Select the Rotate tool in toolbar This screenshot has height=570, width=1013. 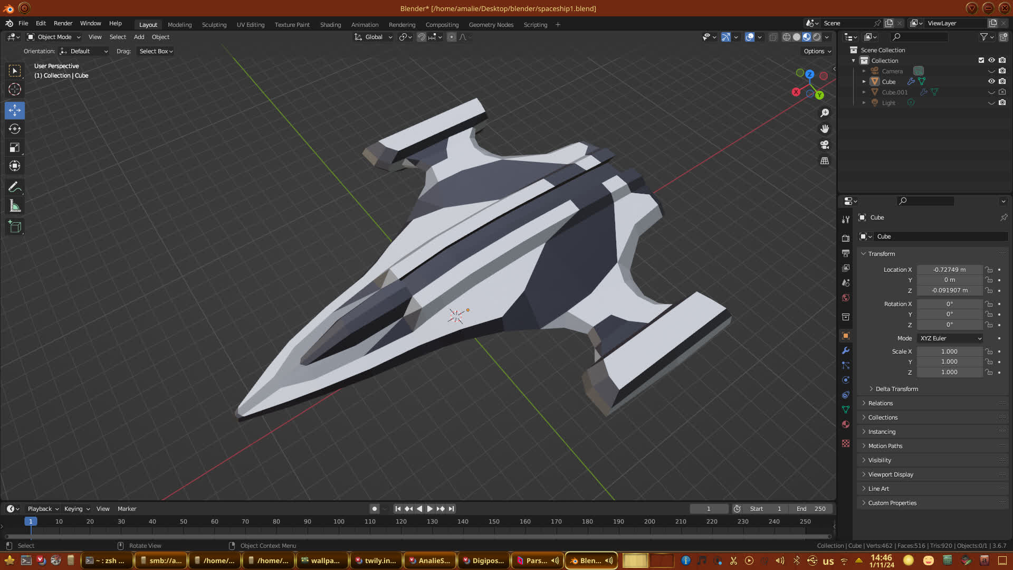15,129
